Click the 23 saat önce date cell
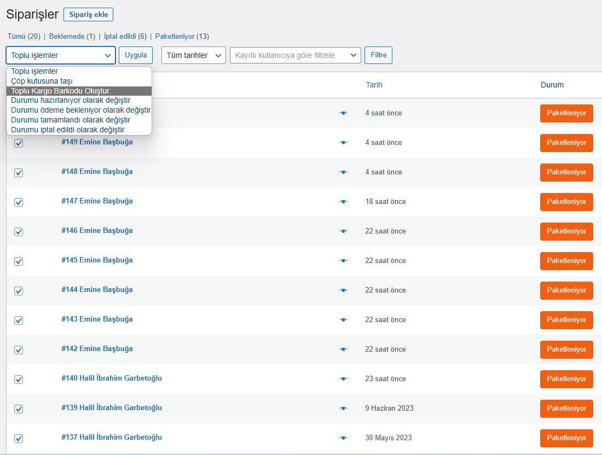Screen dimensions: 602x455 [x=385, y=379]
